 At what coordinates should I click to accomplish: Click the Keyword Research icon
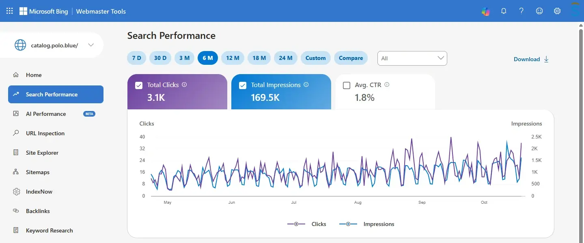[16, 230]
